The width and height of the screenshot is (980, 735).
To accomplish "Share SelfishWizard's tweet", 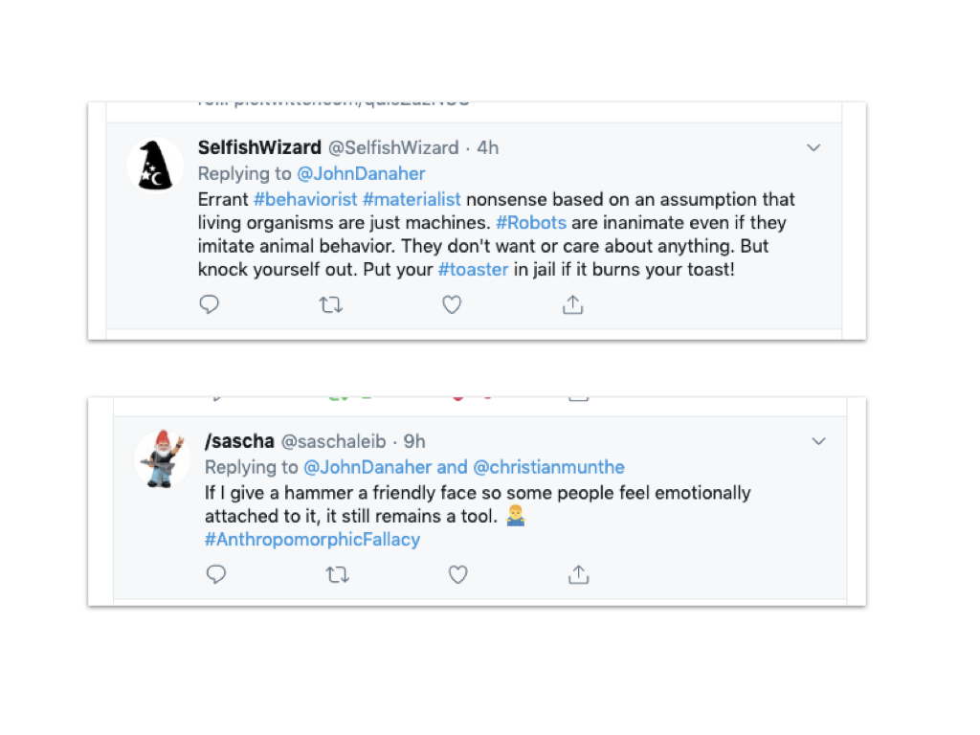I will pyautogui.click(x=572, y=304).
